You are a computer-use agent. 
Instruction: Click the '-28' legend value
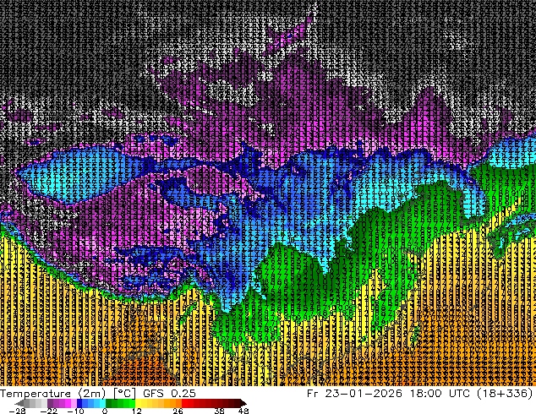18,411
